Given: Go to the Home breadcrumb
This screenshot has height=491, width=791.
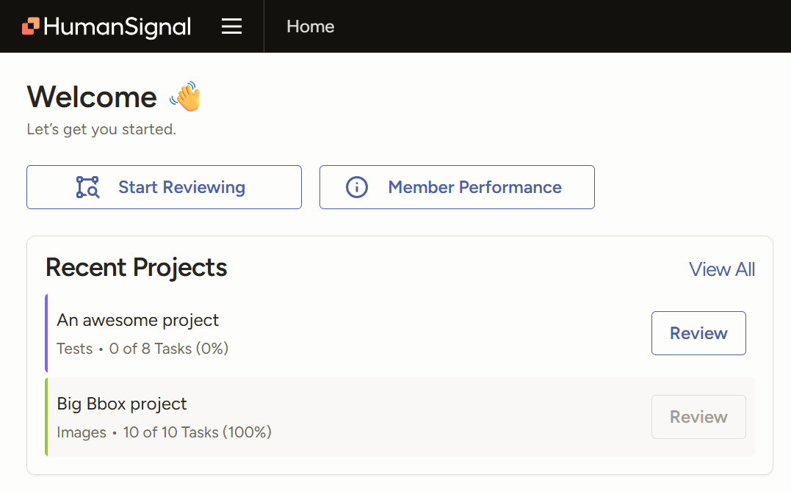Looking at the screenshot, I should 310,26.
